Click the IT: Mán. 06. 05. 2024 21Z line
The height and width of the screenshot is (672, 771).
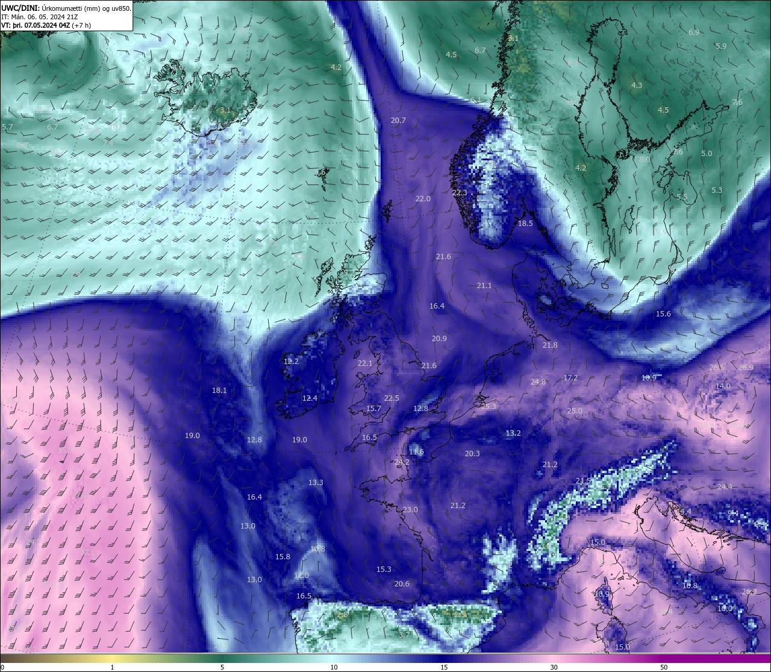[39, 17]
